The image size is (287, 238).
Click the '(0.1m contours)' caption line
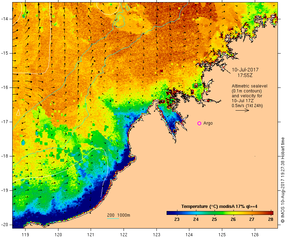(247, 91)
